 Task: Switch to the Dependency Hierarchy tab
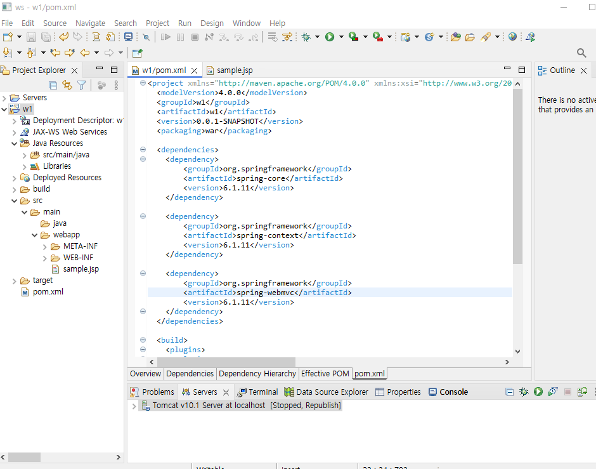pos(257,374)
